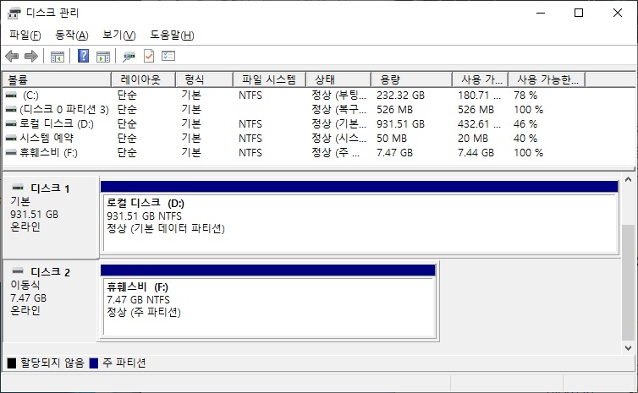Sort by the 상태 column header
The image size is (638, 393).
pos(338,79)
